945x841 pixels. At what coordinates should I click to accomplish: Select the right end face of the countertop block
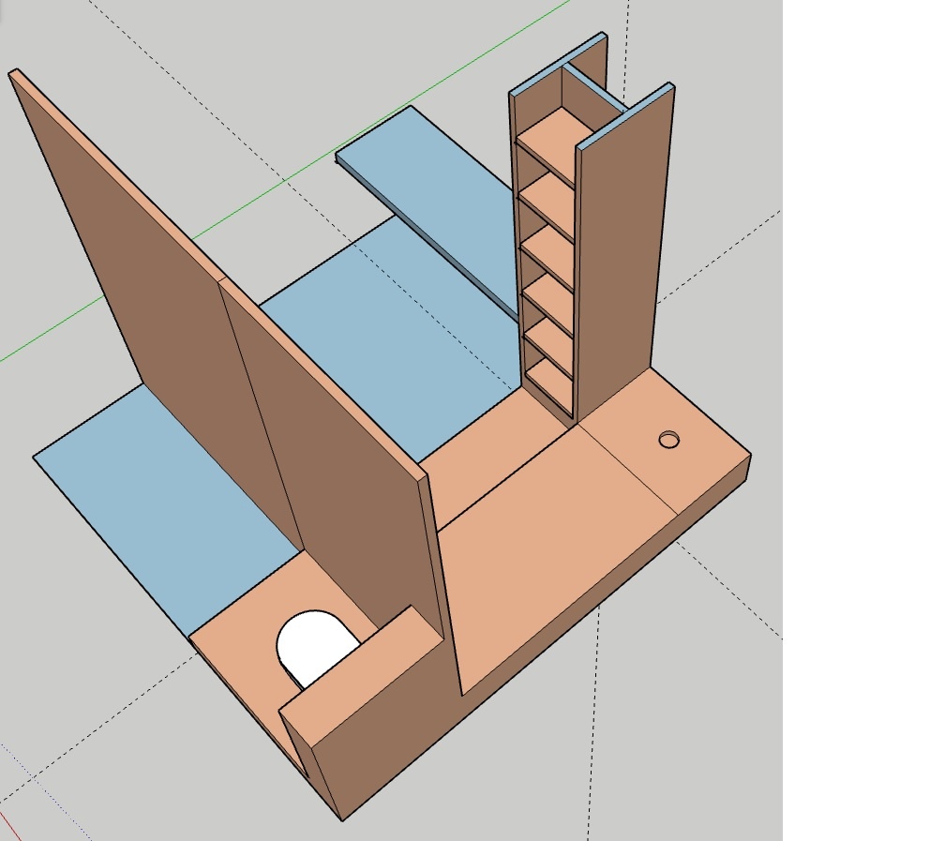712,497
